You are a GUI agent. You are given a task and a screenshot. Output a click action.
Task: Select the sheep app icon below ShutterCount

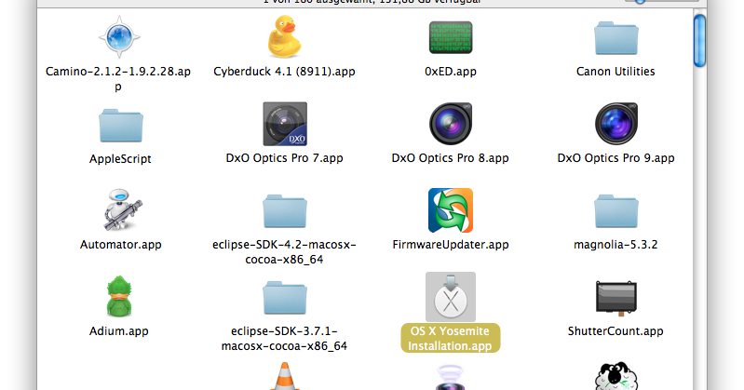click(615, 376)
